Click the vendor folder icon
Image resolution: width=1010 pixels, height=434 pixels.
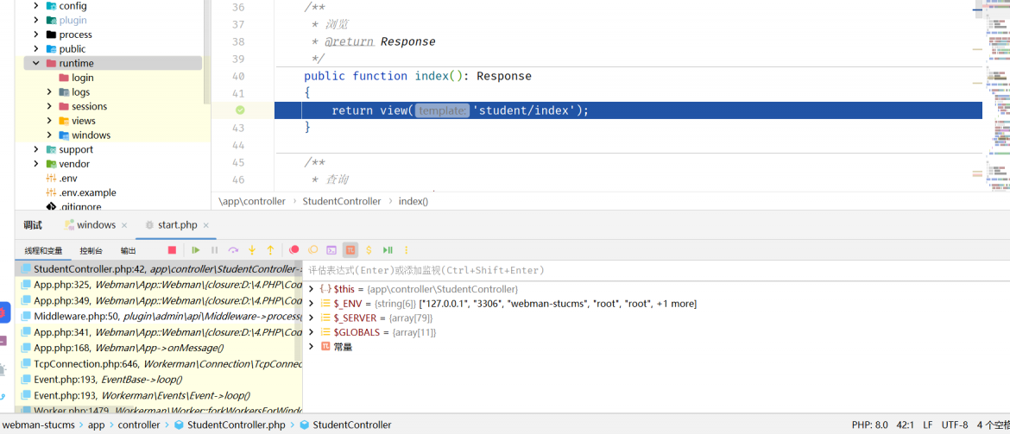(51, 164)
